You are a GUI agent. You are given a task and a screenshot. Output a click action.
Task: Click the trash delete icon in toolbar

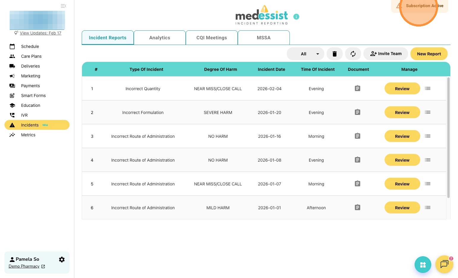pos(334,54)
